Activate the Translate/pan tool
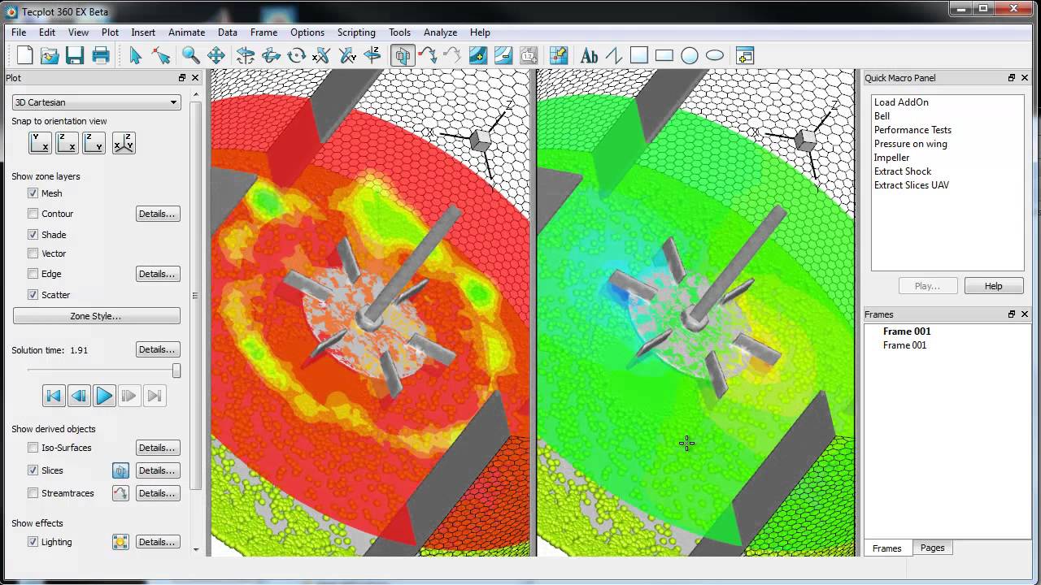Image resolution: width=1041 pixels, height=585 pixels. [216, 55]
